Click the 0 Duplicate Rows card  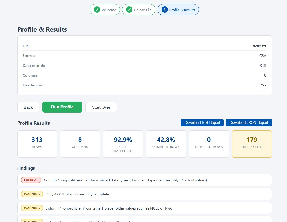click(209, 144)
